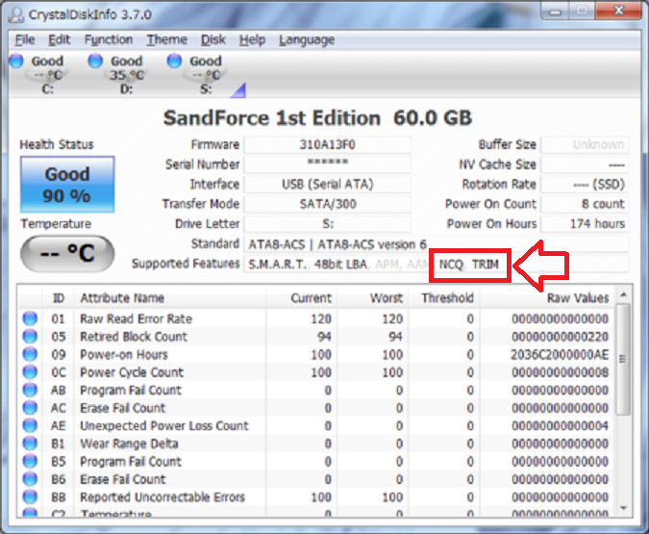Select the Power-on Hours attribute text
Viewport: 649px width, 534px height.
tap(124, 355)
